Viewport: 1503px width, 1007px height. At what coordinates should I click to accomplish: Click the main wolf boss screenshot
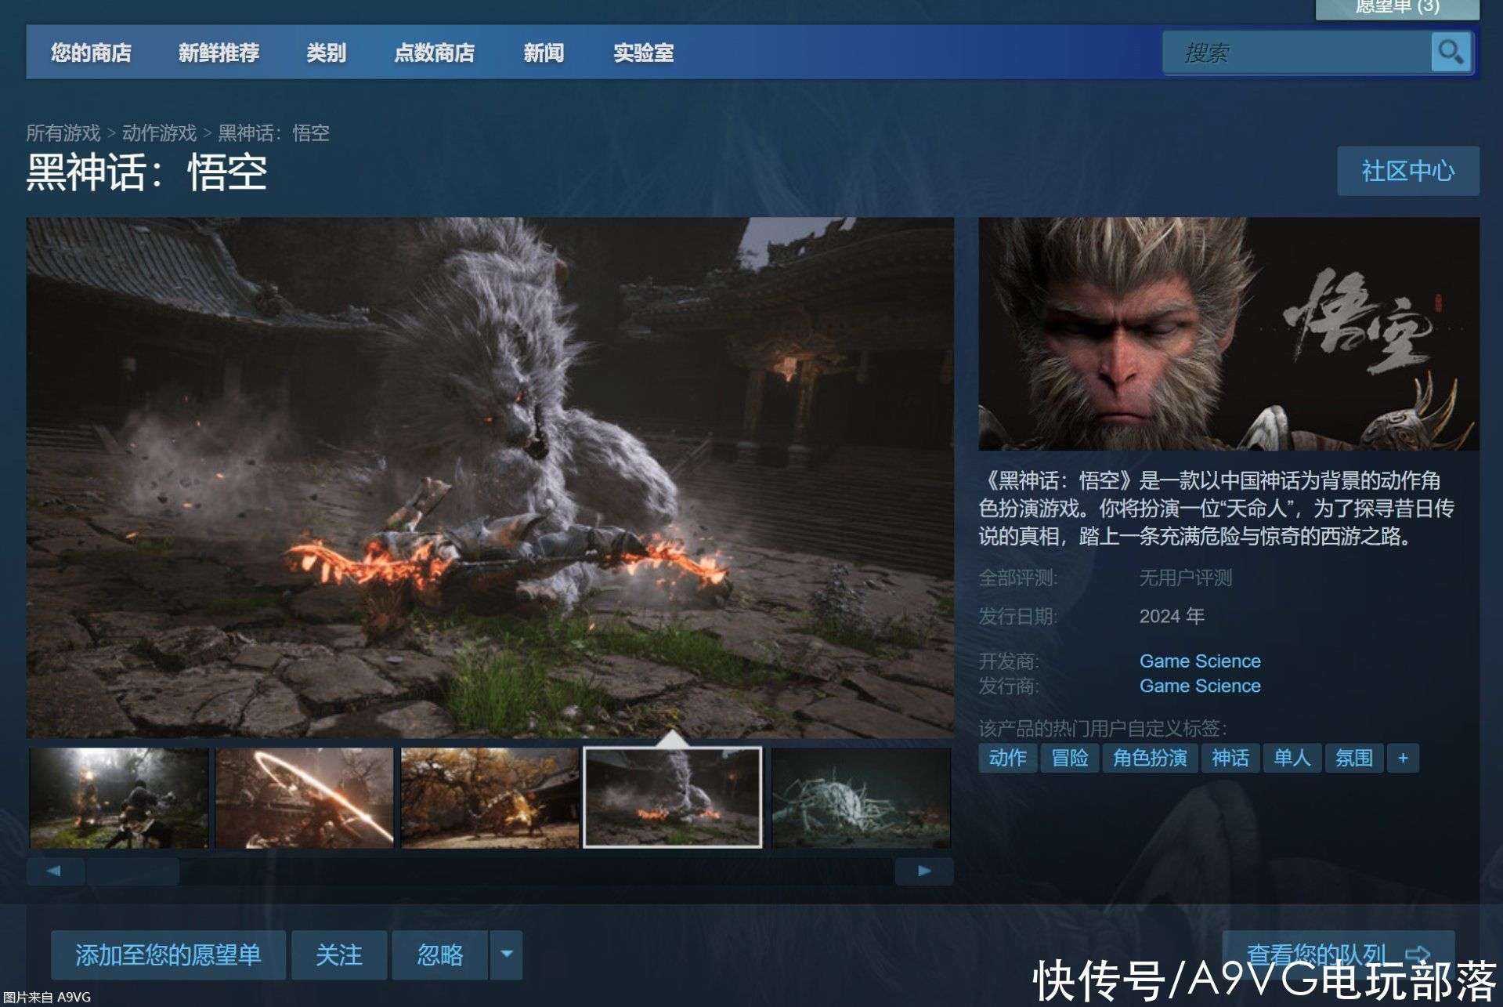click(x=490, y=477)
